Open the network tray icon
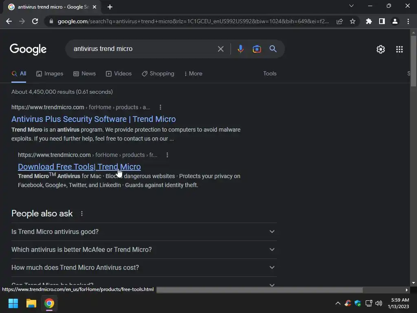 tap(369, 303)
